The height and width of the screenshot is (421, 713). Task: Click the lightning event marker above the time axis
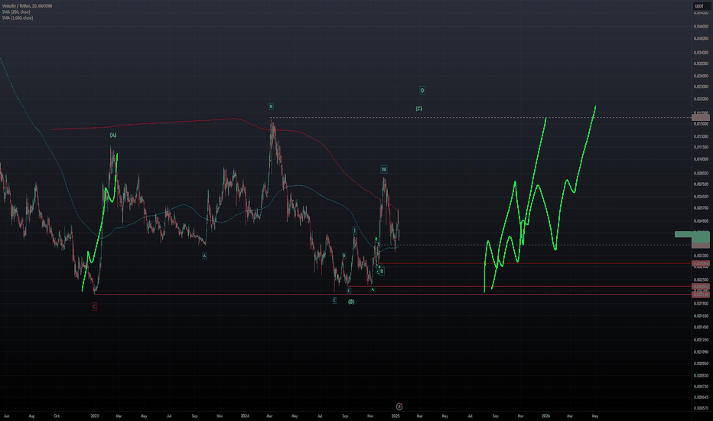[399, 406]
